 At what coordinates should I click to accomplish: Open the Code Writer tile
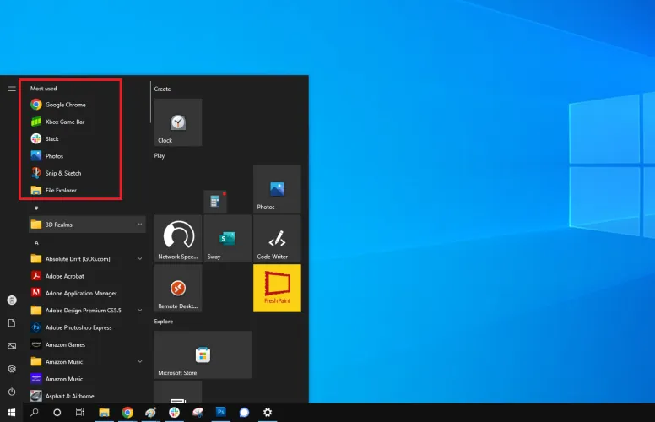(x=277, y=239)
